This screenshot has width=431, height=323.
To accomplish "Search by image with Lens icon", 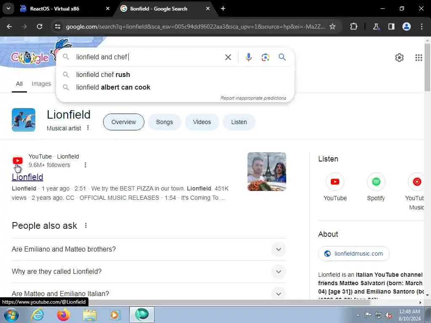I will click(265, 57).
